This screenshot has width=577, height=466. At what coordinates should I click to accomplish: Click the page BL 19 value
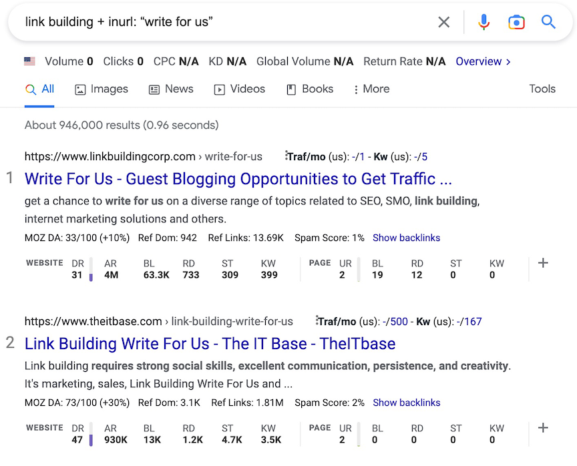tap(377, 275)
